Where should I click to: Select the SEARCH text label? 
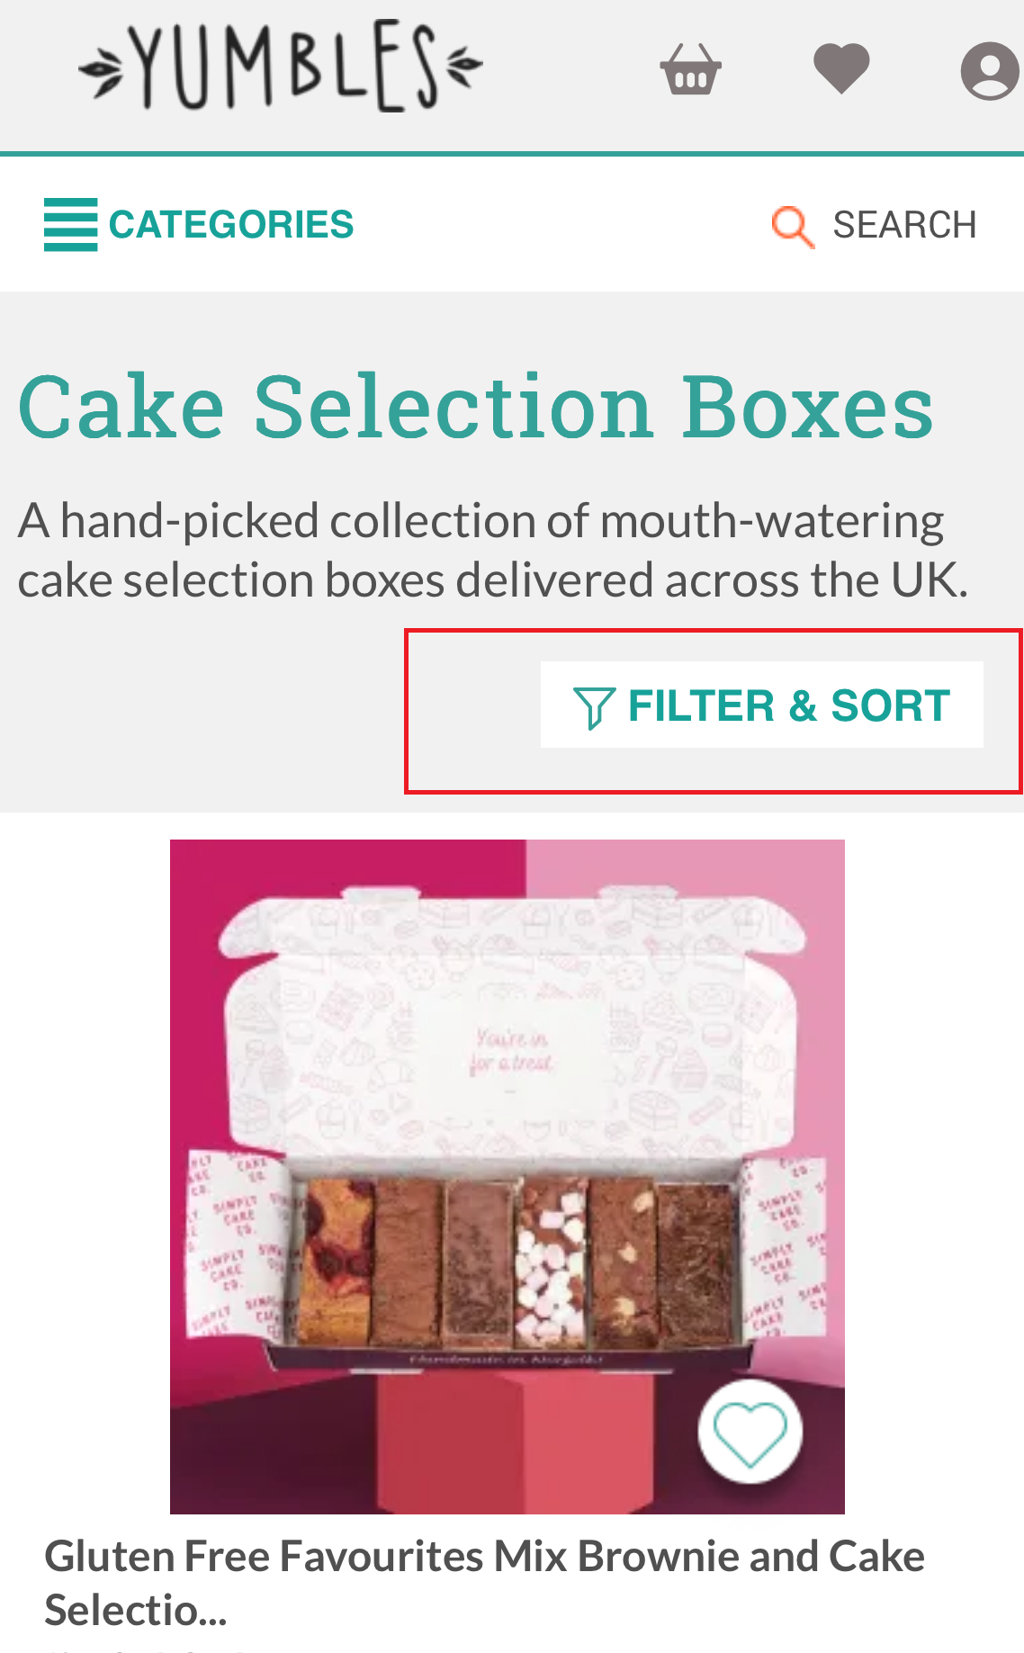(x=904, y=225)
